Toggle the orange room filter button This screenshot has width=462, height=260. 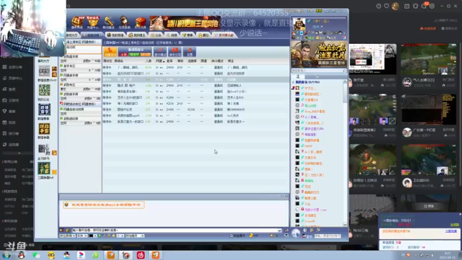tap(146, 54)
